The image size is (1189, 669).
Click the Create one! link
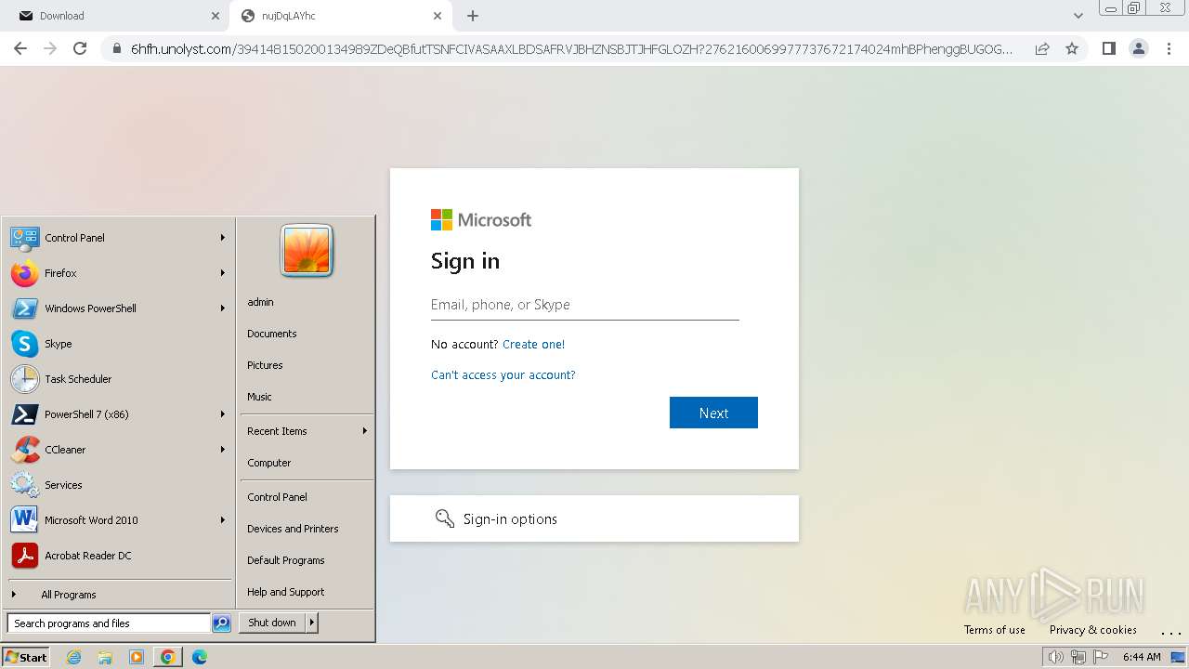(533, 344)
